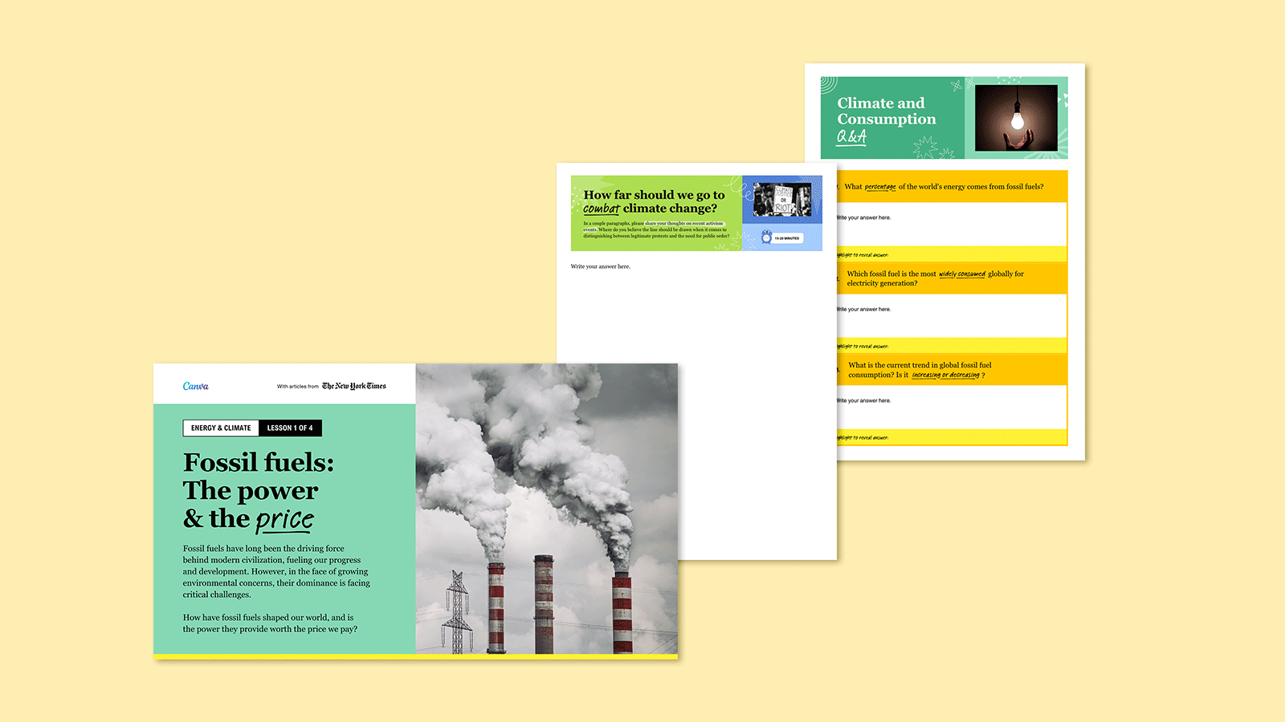
Task: Click the answer field below the climate change prompt
Action: point(601,266)
